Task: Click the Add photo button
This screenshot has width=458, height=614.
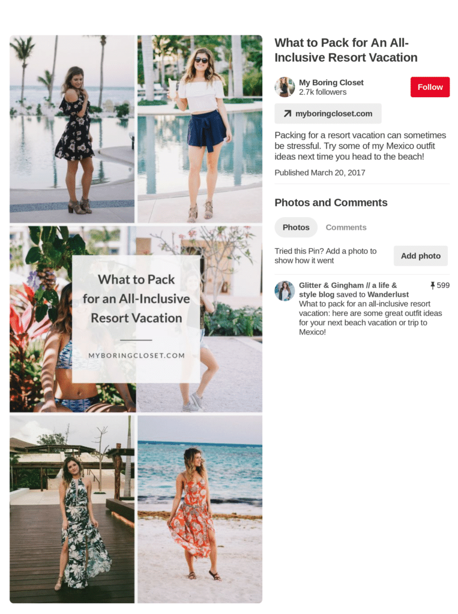Action: 420,256
